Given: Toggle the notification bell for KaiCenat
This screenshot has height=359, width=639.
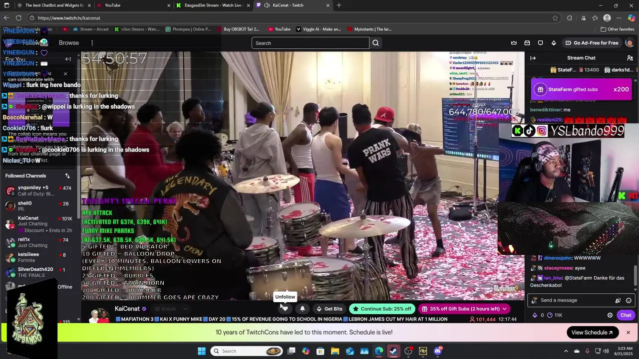Looking at the screenshot, I should tap(302, 309).
